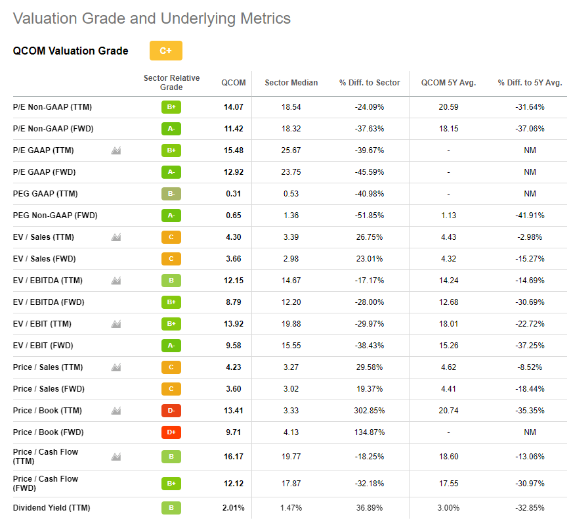Click the % Diff. to 5Y Avg. column header

pos(530,83)
